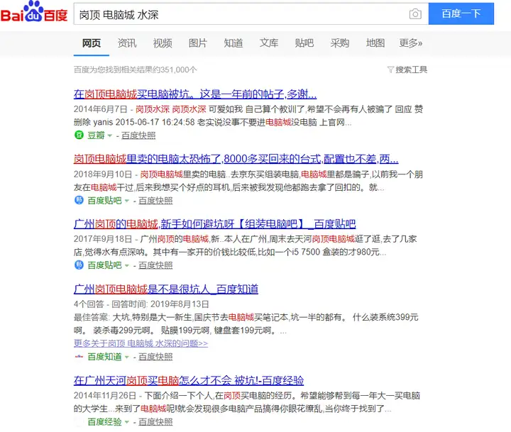Click the green 豆瓣 site icon
Screen dimensions: 511x432
coord(79,135)
